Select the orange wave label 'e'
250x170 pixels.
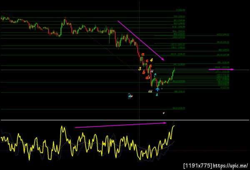click(150, 66)
